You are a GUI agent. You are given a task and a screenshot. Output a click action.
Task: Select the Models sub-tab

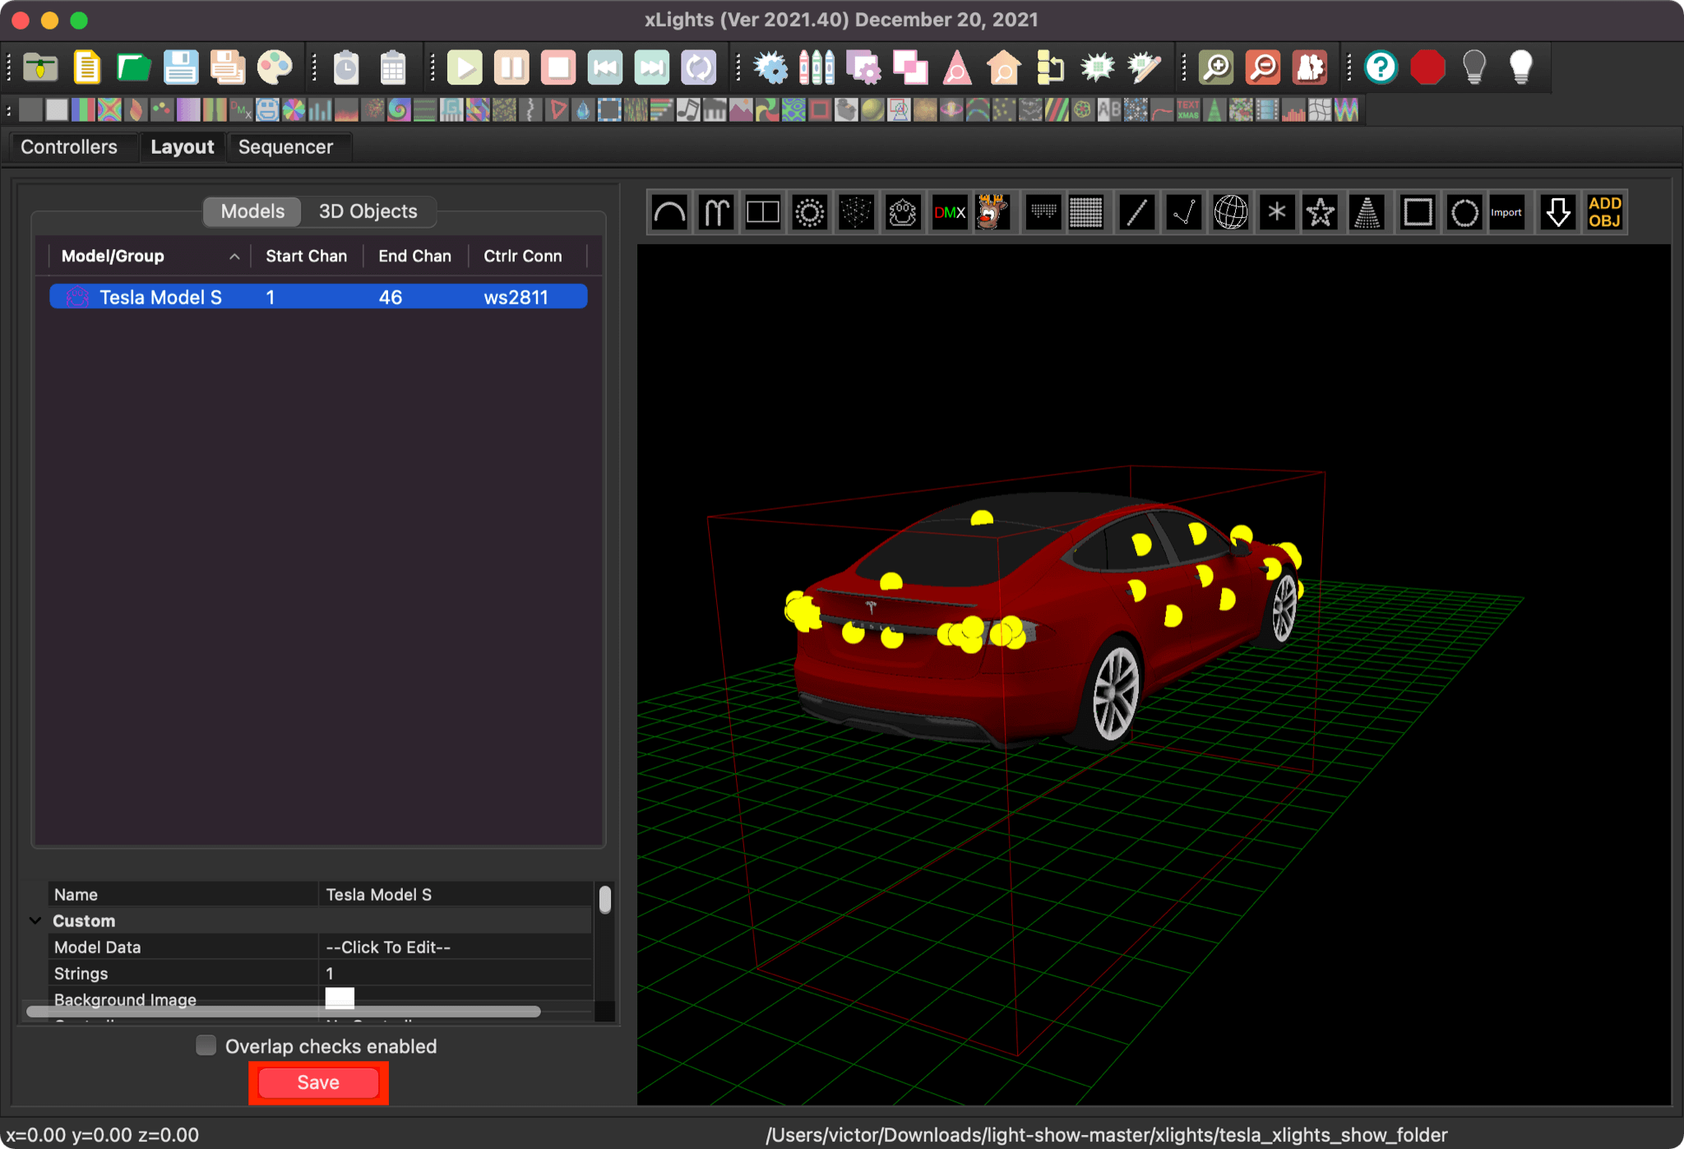click(x=252, y=211)
